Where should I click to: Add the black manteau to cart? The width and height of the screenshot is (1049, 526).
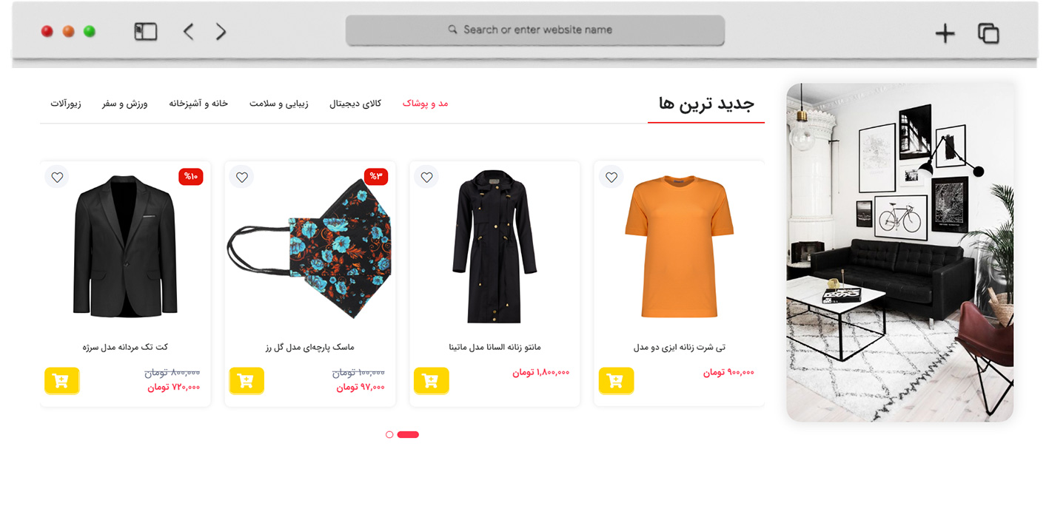coord(431,380)
